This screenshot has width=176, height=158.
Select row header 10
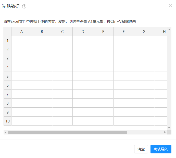point(7,121)
